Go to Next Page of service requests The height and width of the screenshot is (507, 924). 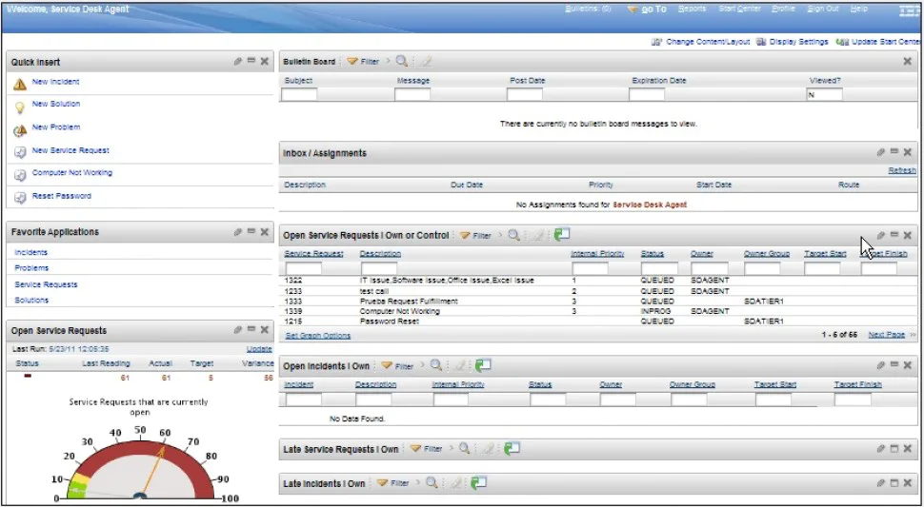click(x=886, y=335)
